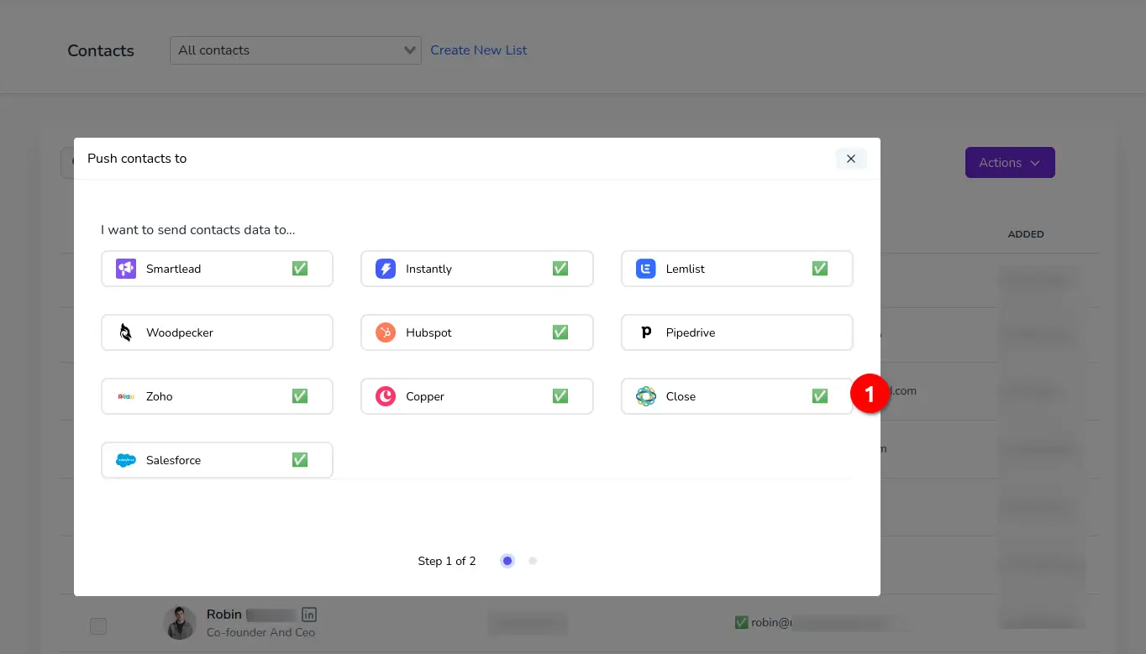Select the Lemlist integration icon
Viewport: 1146px width, 654px height.
(644, 268)
